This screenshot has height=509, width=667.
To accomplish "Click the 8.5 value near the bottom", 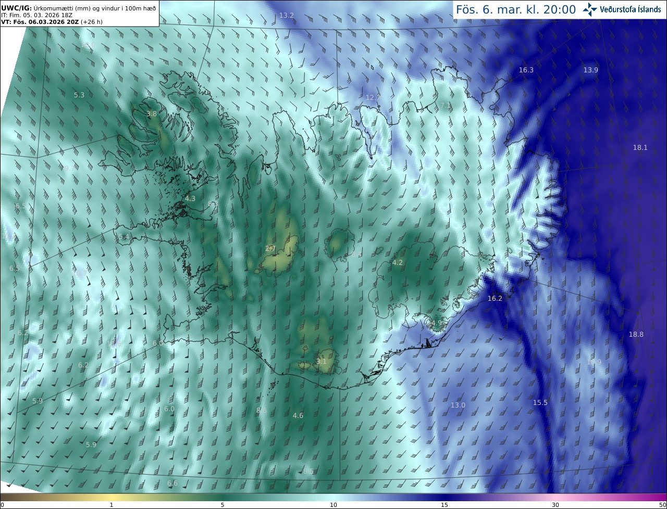I will 308,471.
